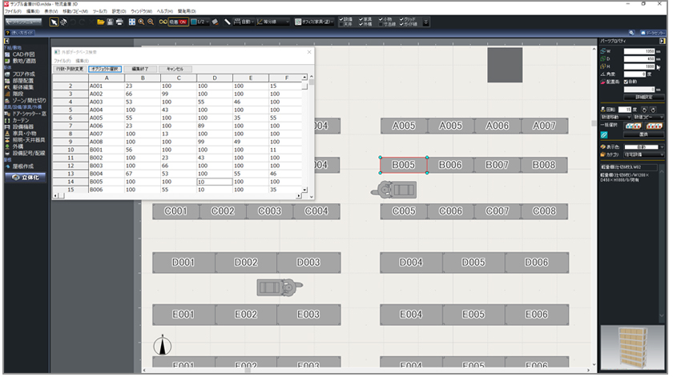Click the open folder icon in toolbar

click(x=100, y=22)
